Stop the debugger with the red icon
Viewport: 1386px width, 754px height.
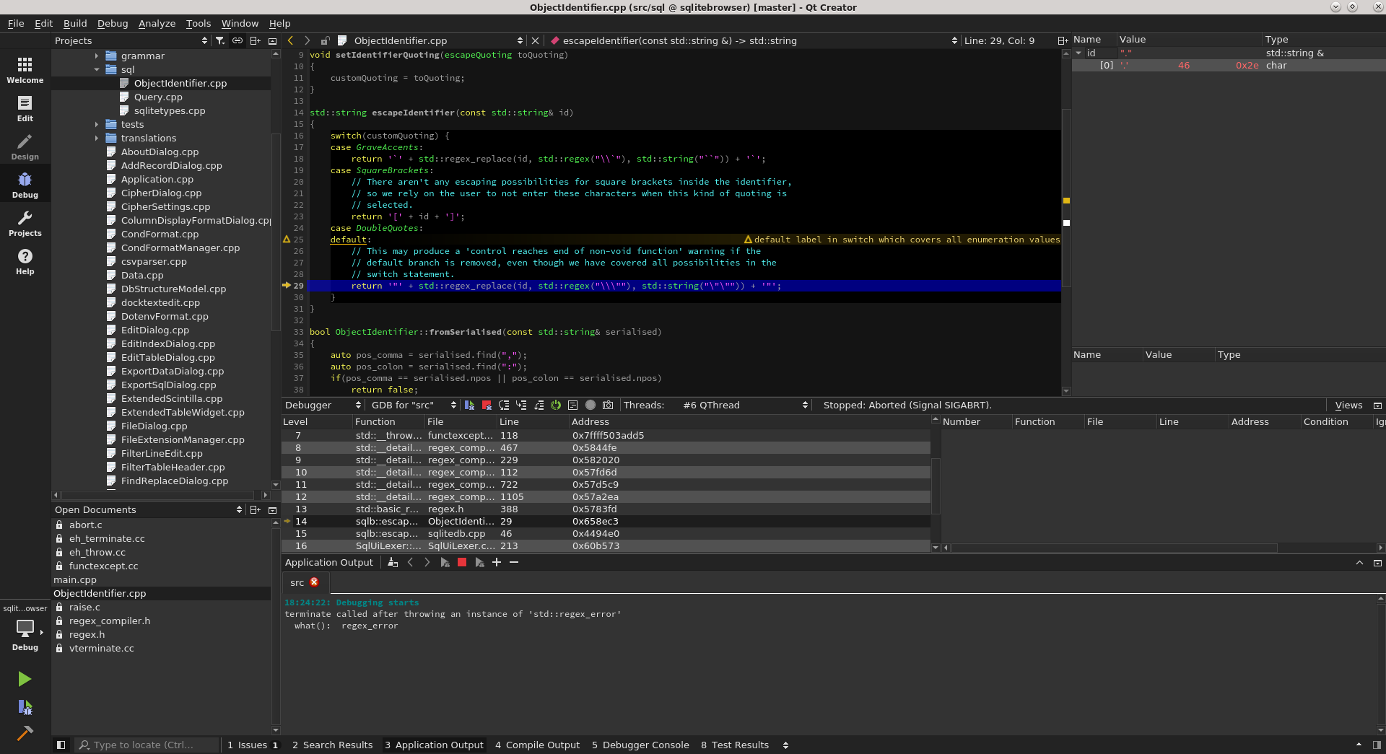pyautogui.click(x=486, y=405)
